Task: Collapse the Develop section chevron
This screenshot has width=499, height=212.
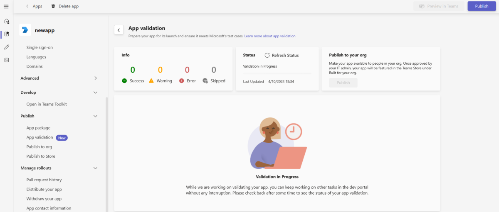Action: pos(95,93)
